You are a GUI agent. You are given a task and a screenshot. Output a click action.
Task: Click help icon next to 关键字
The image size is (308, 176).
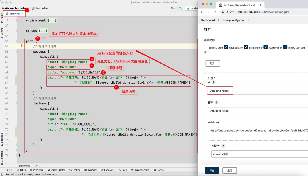point(223,146)
